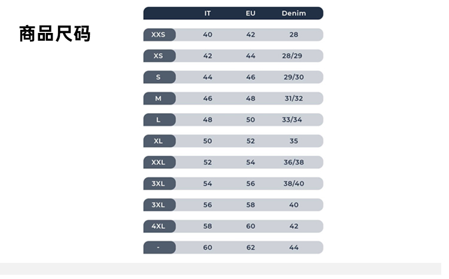Click the 36/38 denim size value
449x279 pixels.
(x=293, y=162)
